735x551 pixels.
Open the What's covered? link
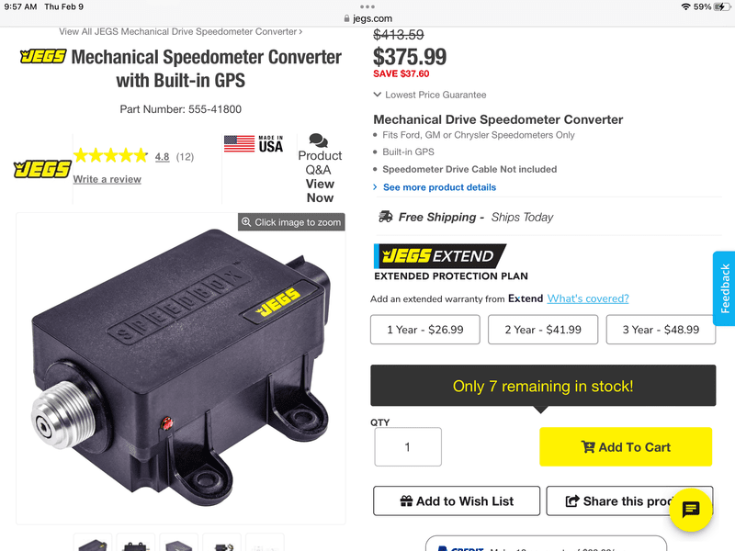588,298
